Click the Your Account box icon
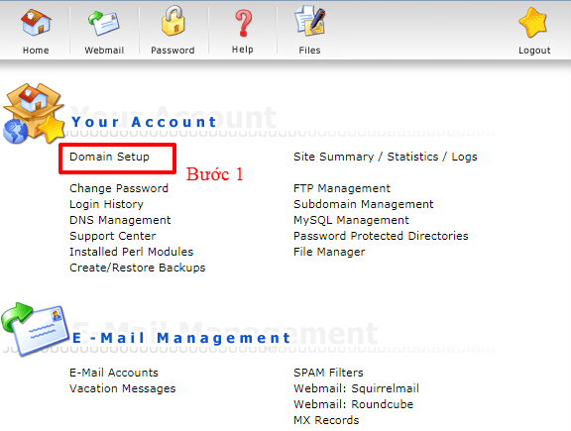The height and width of the screenshot is (431, 571). (x=34, y=113)
